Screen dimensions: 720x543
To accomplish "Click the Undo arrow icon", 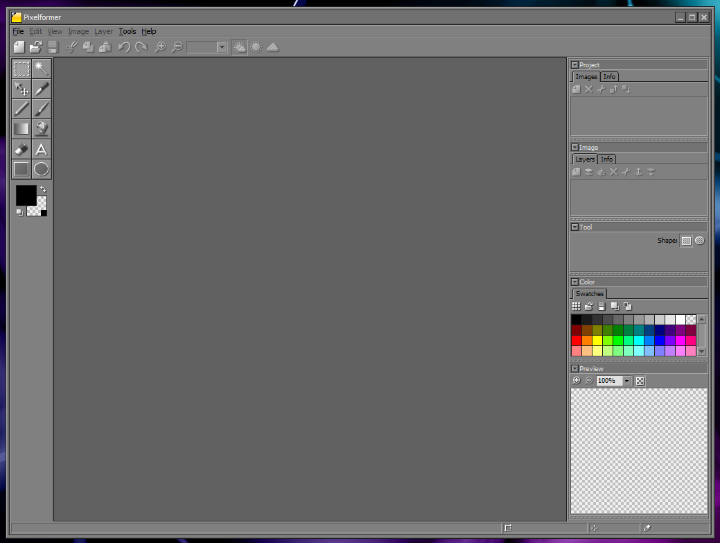I will point(124,47).
